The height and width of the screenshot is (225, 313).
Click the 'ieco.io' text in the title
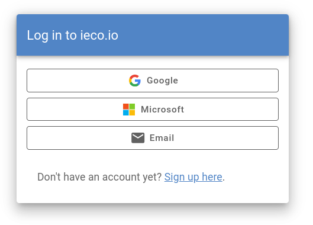point(99,35)
